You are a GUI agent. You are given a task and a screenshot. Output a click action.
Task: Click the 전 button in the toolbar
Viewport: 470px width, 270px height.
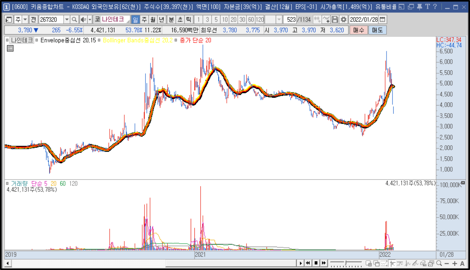pyautogui.click(x=33, y=20)
